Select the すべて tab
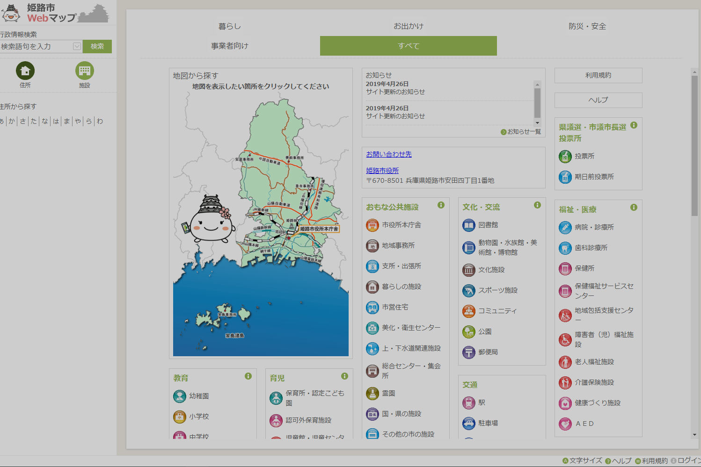The image size is (701, 467). (408, 46)
